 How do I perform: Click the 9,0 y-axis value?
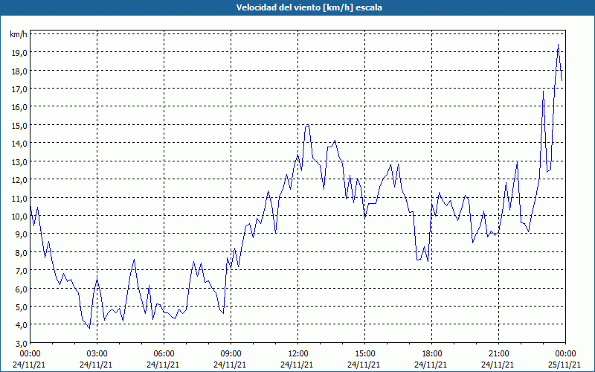click(x=22, y=234)
